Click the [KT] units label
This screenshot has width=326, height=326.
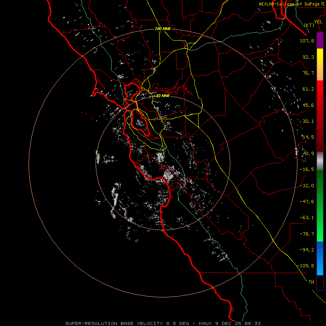click(309, 25)
